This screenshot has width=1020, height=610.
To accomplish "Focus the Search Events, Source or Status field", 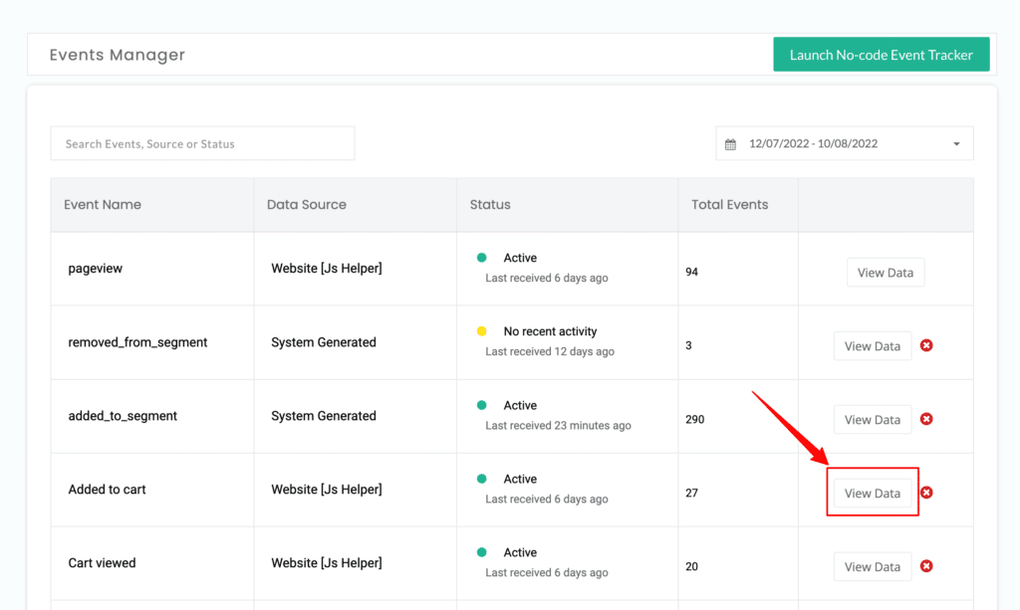I will (202, 143).
